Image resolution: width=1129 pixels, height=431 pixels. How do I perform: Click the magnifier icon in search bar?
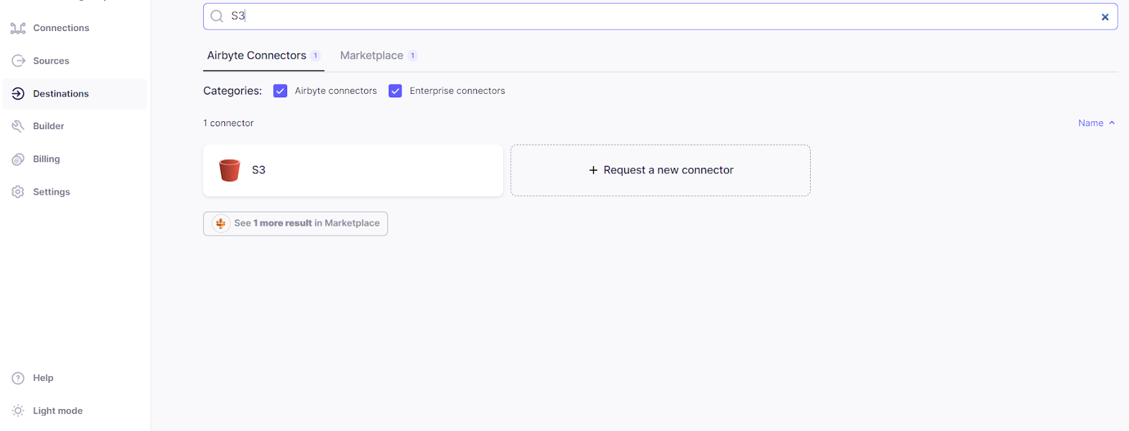(217, 16)
